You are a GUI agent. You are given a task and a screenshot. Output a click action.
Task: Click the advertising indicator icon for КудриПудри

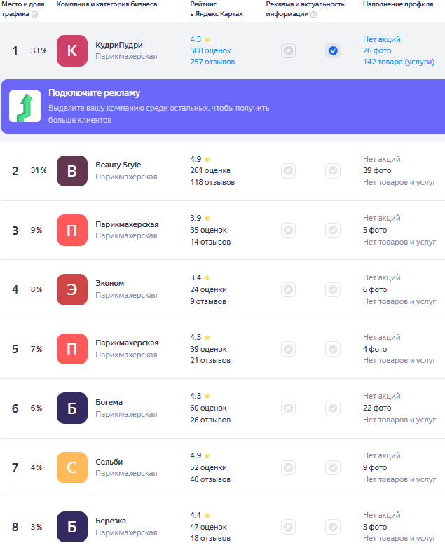point(288,51)
